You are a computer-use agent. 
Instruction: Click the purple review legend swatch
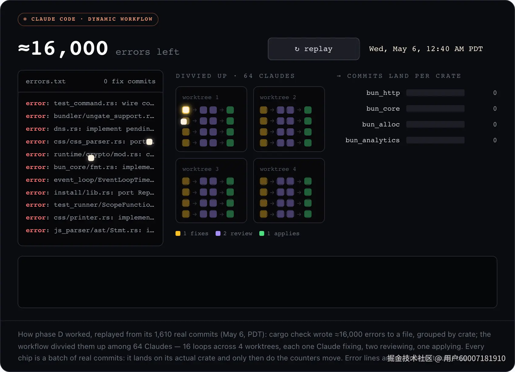(218, 233)
